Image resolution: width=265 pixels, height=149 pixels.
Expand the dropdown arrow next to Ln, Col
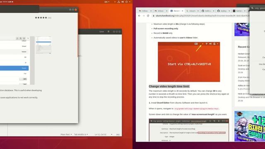[111, 135]
